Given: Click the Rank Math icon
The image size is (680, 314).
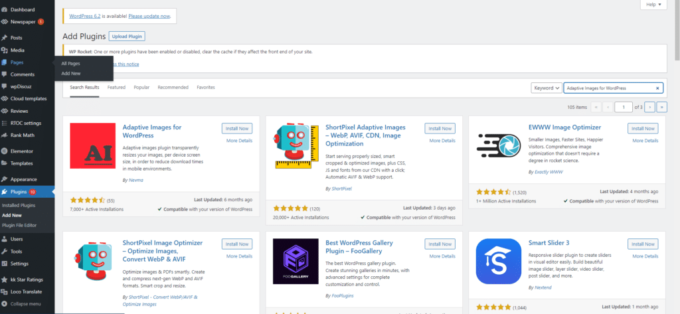Looking at the screenshot, I should point(5,135).
